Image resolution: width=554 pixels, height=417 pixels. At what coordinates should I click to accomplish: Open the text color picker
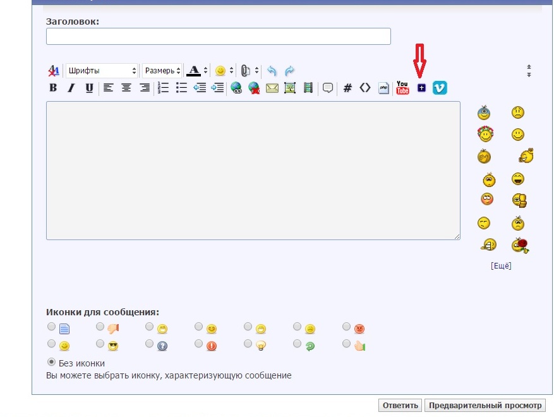coord(196,71)
